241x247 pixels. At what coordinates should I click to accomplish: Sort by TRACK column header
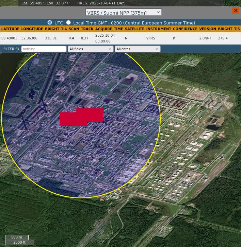coord(87,29)
